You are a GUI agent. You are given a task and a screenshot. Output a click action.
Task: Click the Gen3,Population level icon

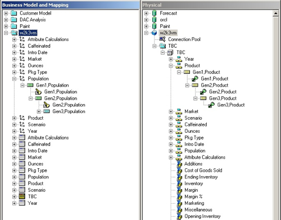tap(47, 111)
